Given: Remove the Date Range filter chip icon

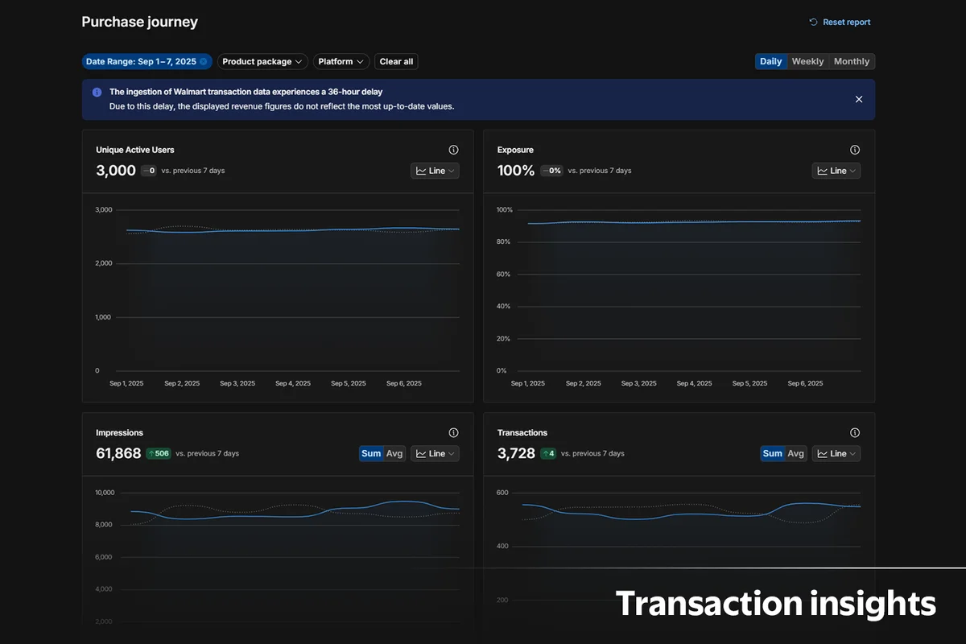Looking at the screenshot, I should 204,62.
